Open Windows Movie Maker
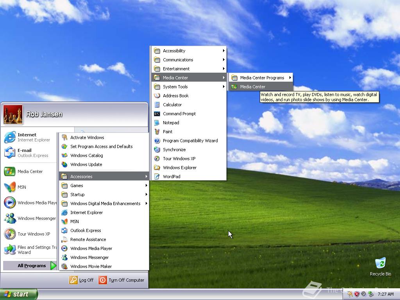This screenshot has width=400, height=300. [104, 266]
